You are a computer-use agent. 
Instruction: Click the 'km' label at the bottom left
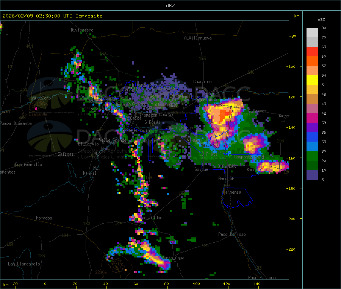(x=5, y=285)
